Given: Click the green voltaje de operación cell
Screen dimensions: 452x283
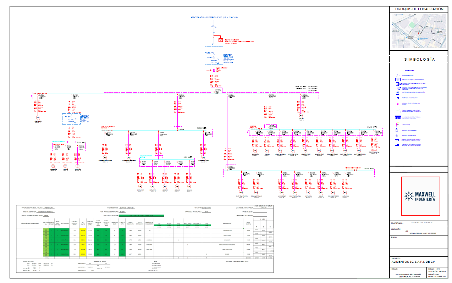Looking at the screenshot, I should coord(142,215).
